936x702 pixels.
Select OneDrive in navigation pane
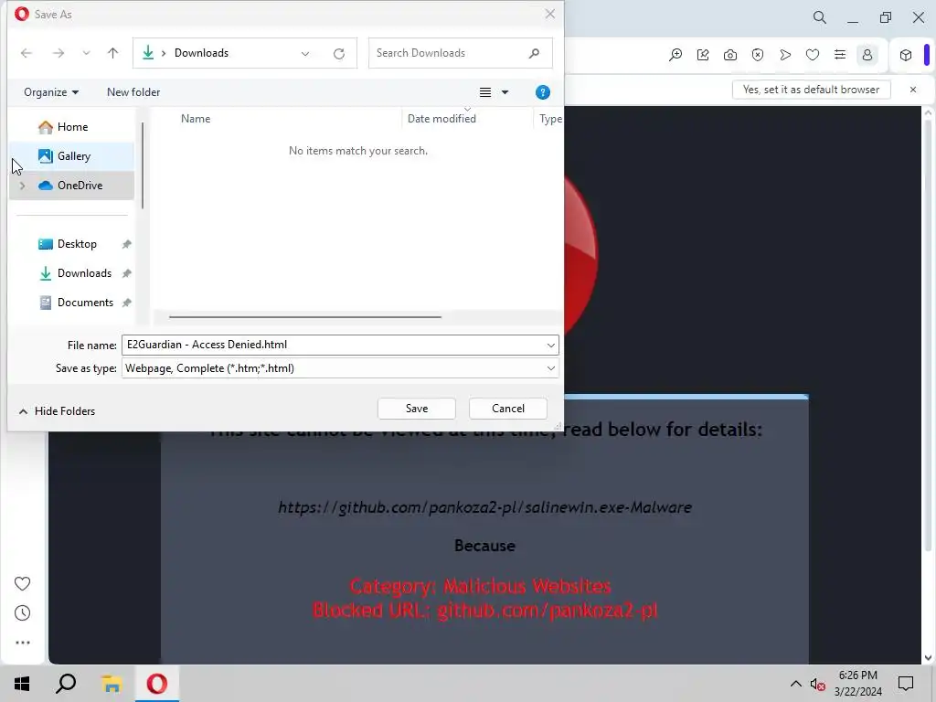tap(71, 185)
